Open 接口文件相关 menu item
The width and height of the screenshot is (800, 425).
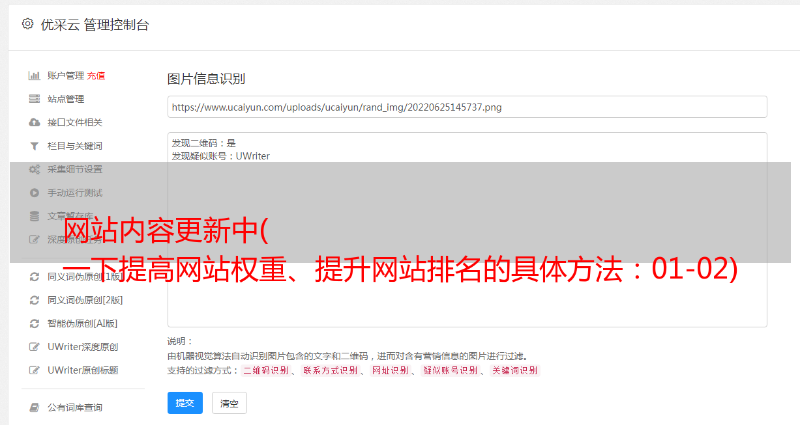coord(75,122)
